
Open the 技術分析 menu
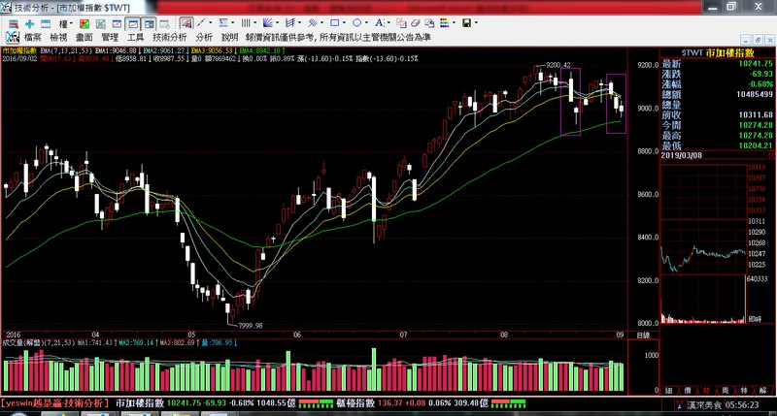tap(170, 38)
